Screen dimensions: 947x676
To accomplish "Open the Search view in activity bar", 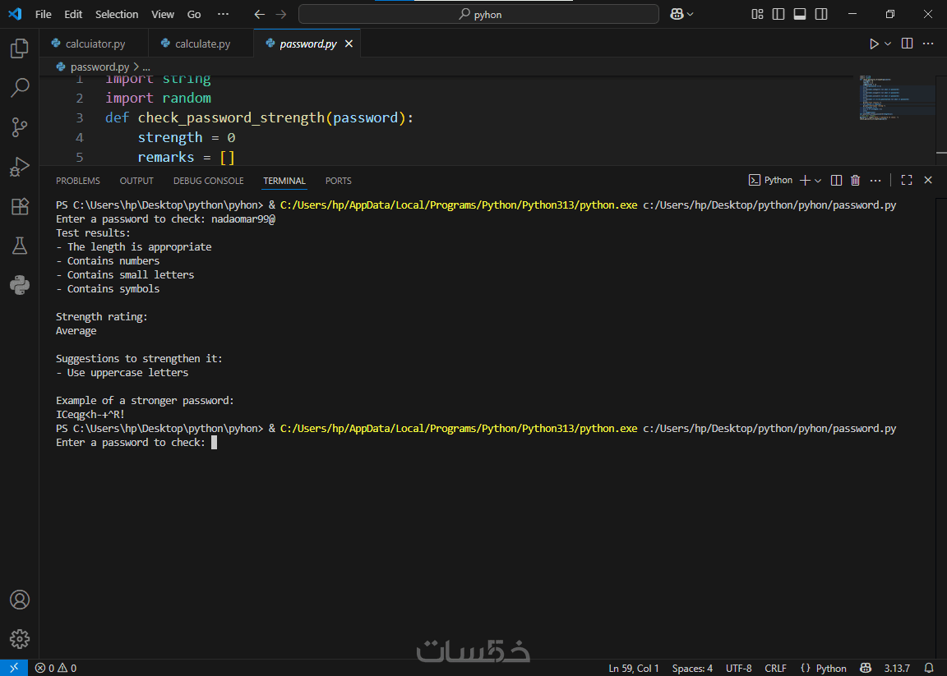I will (20, 88).
